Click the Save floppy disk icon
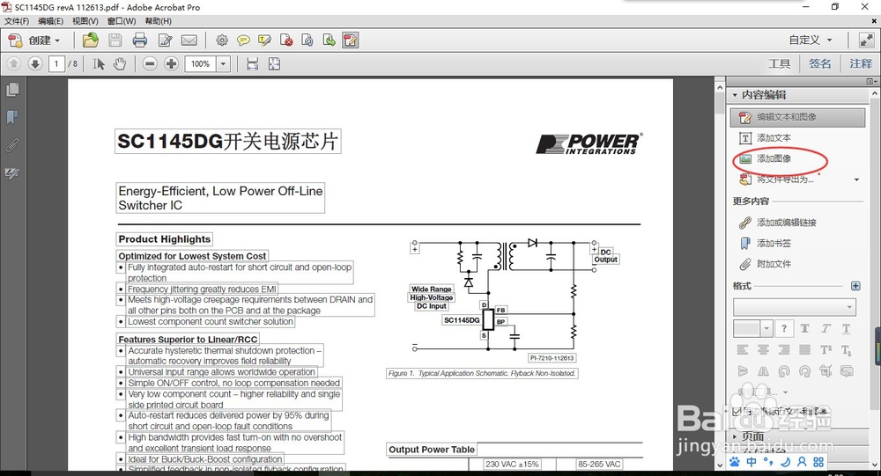Image resolution: width=881 pixels, height=476 pixels. [x=115, y=40]
